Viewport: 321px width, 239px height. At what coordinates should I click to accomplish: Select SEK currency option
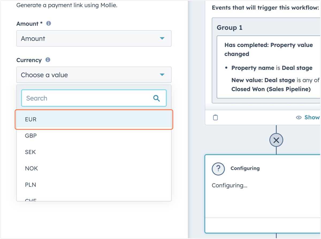pos(94,152)
